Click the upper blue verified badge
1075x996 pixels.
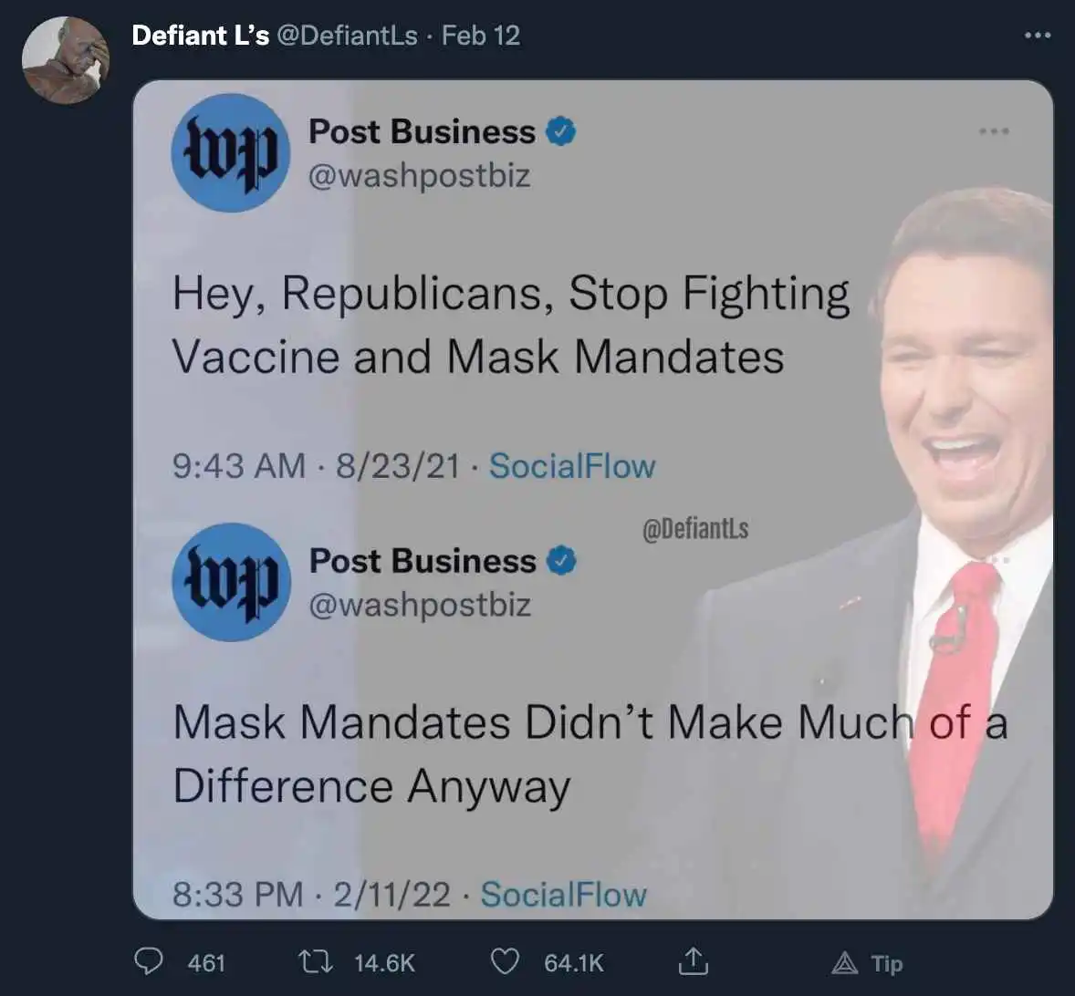(x=560, y=132)
